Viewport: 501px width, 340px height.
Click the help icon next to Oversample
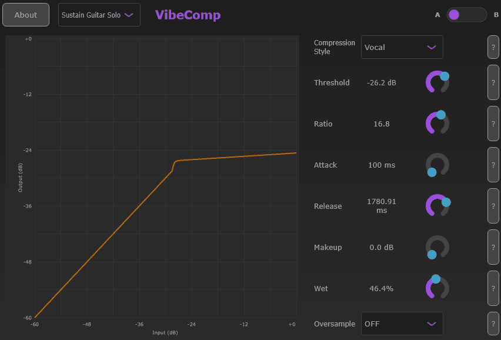click(493, 323)
